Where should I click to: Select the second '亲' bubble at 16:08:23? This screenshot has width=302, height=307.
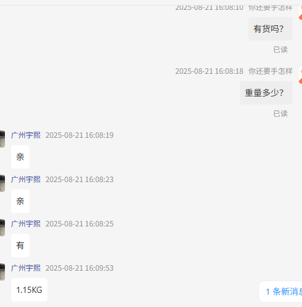tap(20, 201)
